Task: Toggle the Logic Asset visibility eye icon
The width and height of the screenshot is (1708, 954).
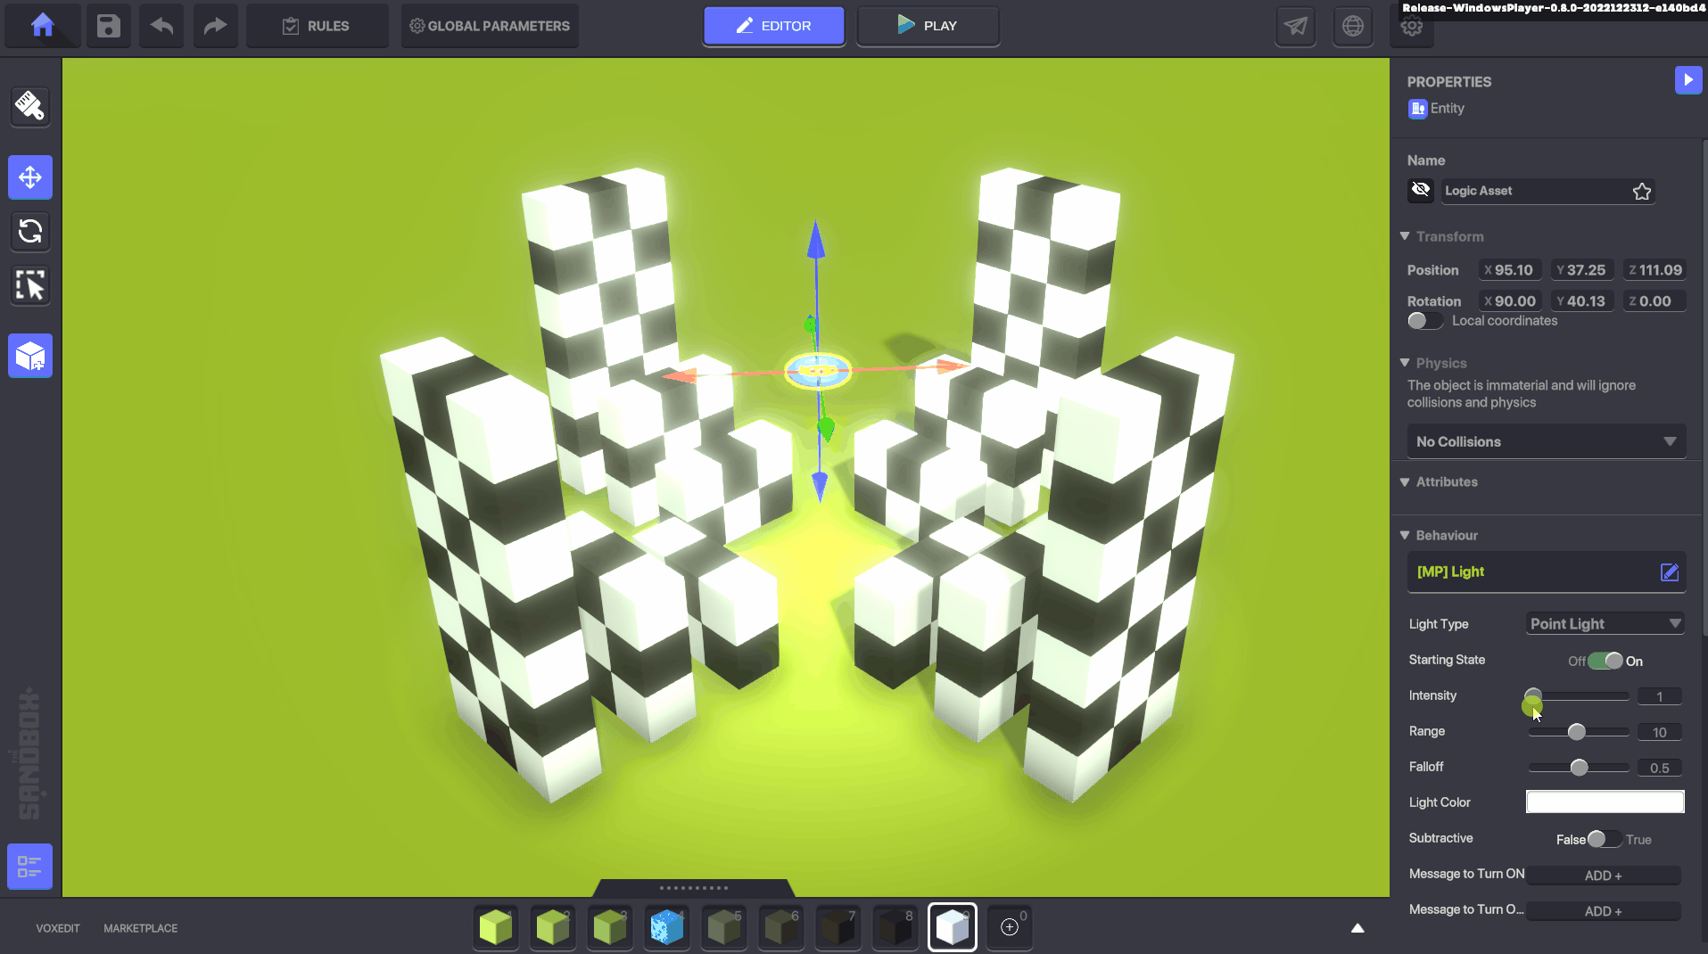Action: click(1421, 190)
